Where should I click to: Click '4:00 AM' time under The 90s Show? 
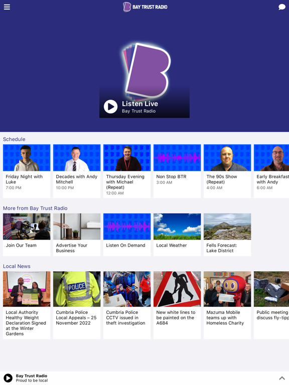coord(214,187)
